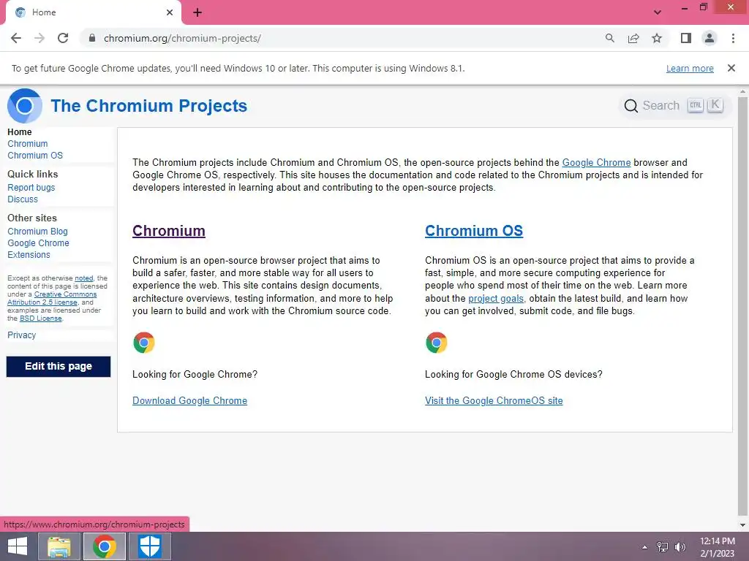749x561 pixels.
Task: Reload the page with the refresh icon
Action: point(63,38)
